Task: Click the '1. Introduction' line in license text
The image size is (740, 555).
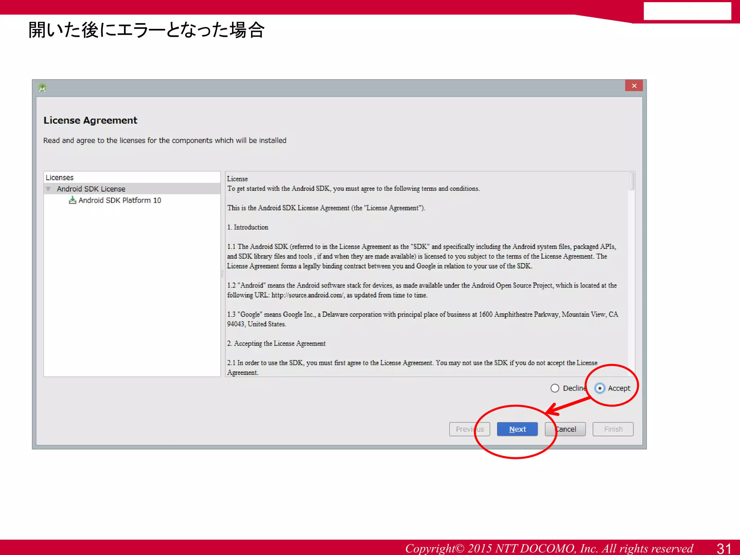Action: tap(248, 227)
